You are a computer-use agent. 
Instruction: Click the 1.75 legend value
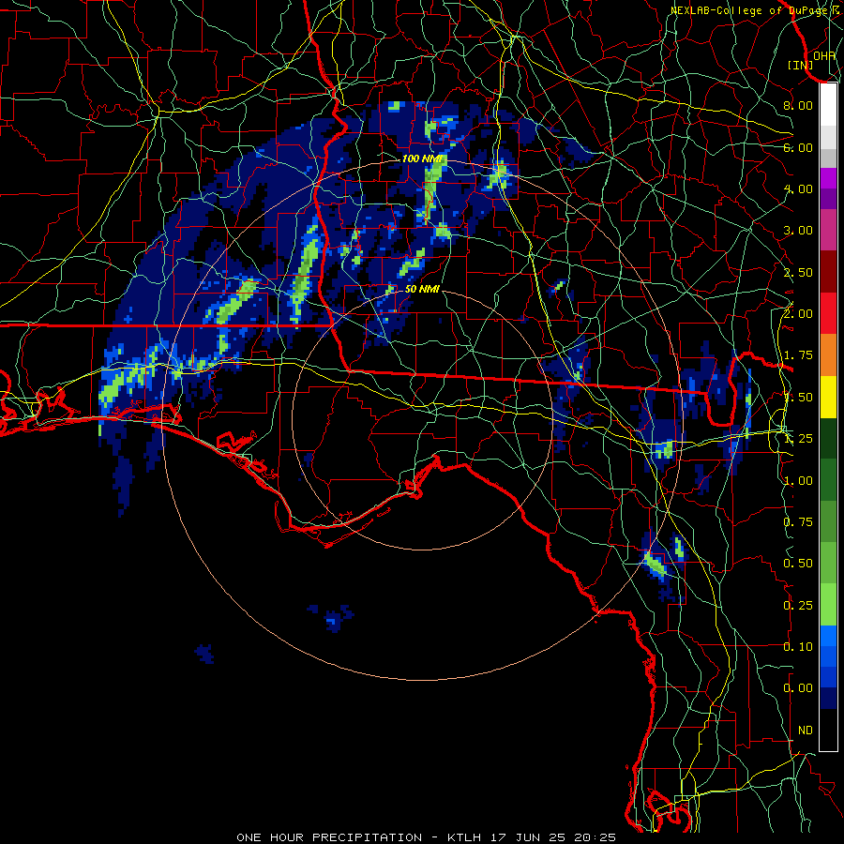(798, 355)
